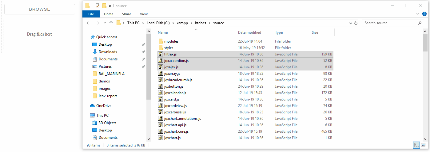The image size is (430, 152).
Task: Click the Back navigation arrow
Action: (88, 23)
